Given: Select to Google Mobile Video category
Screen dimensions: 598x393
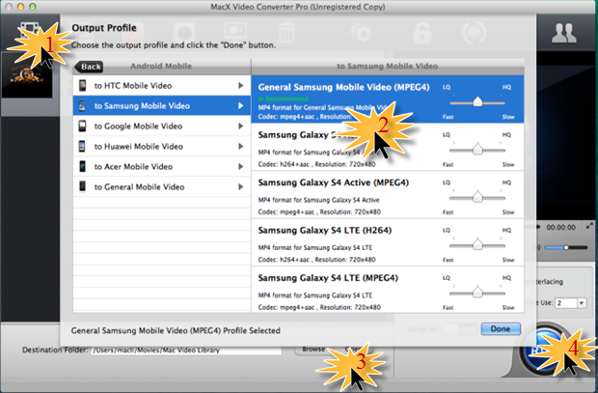Looking at the screenshot, I should (162, 126).
